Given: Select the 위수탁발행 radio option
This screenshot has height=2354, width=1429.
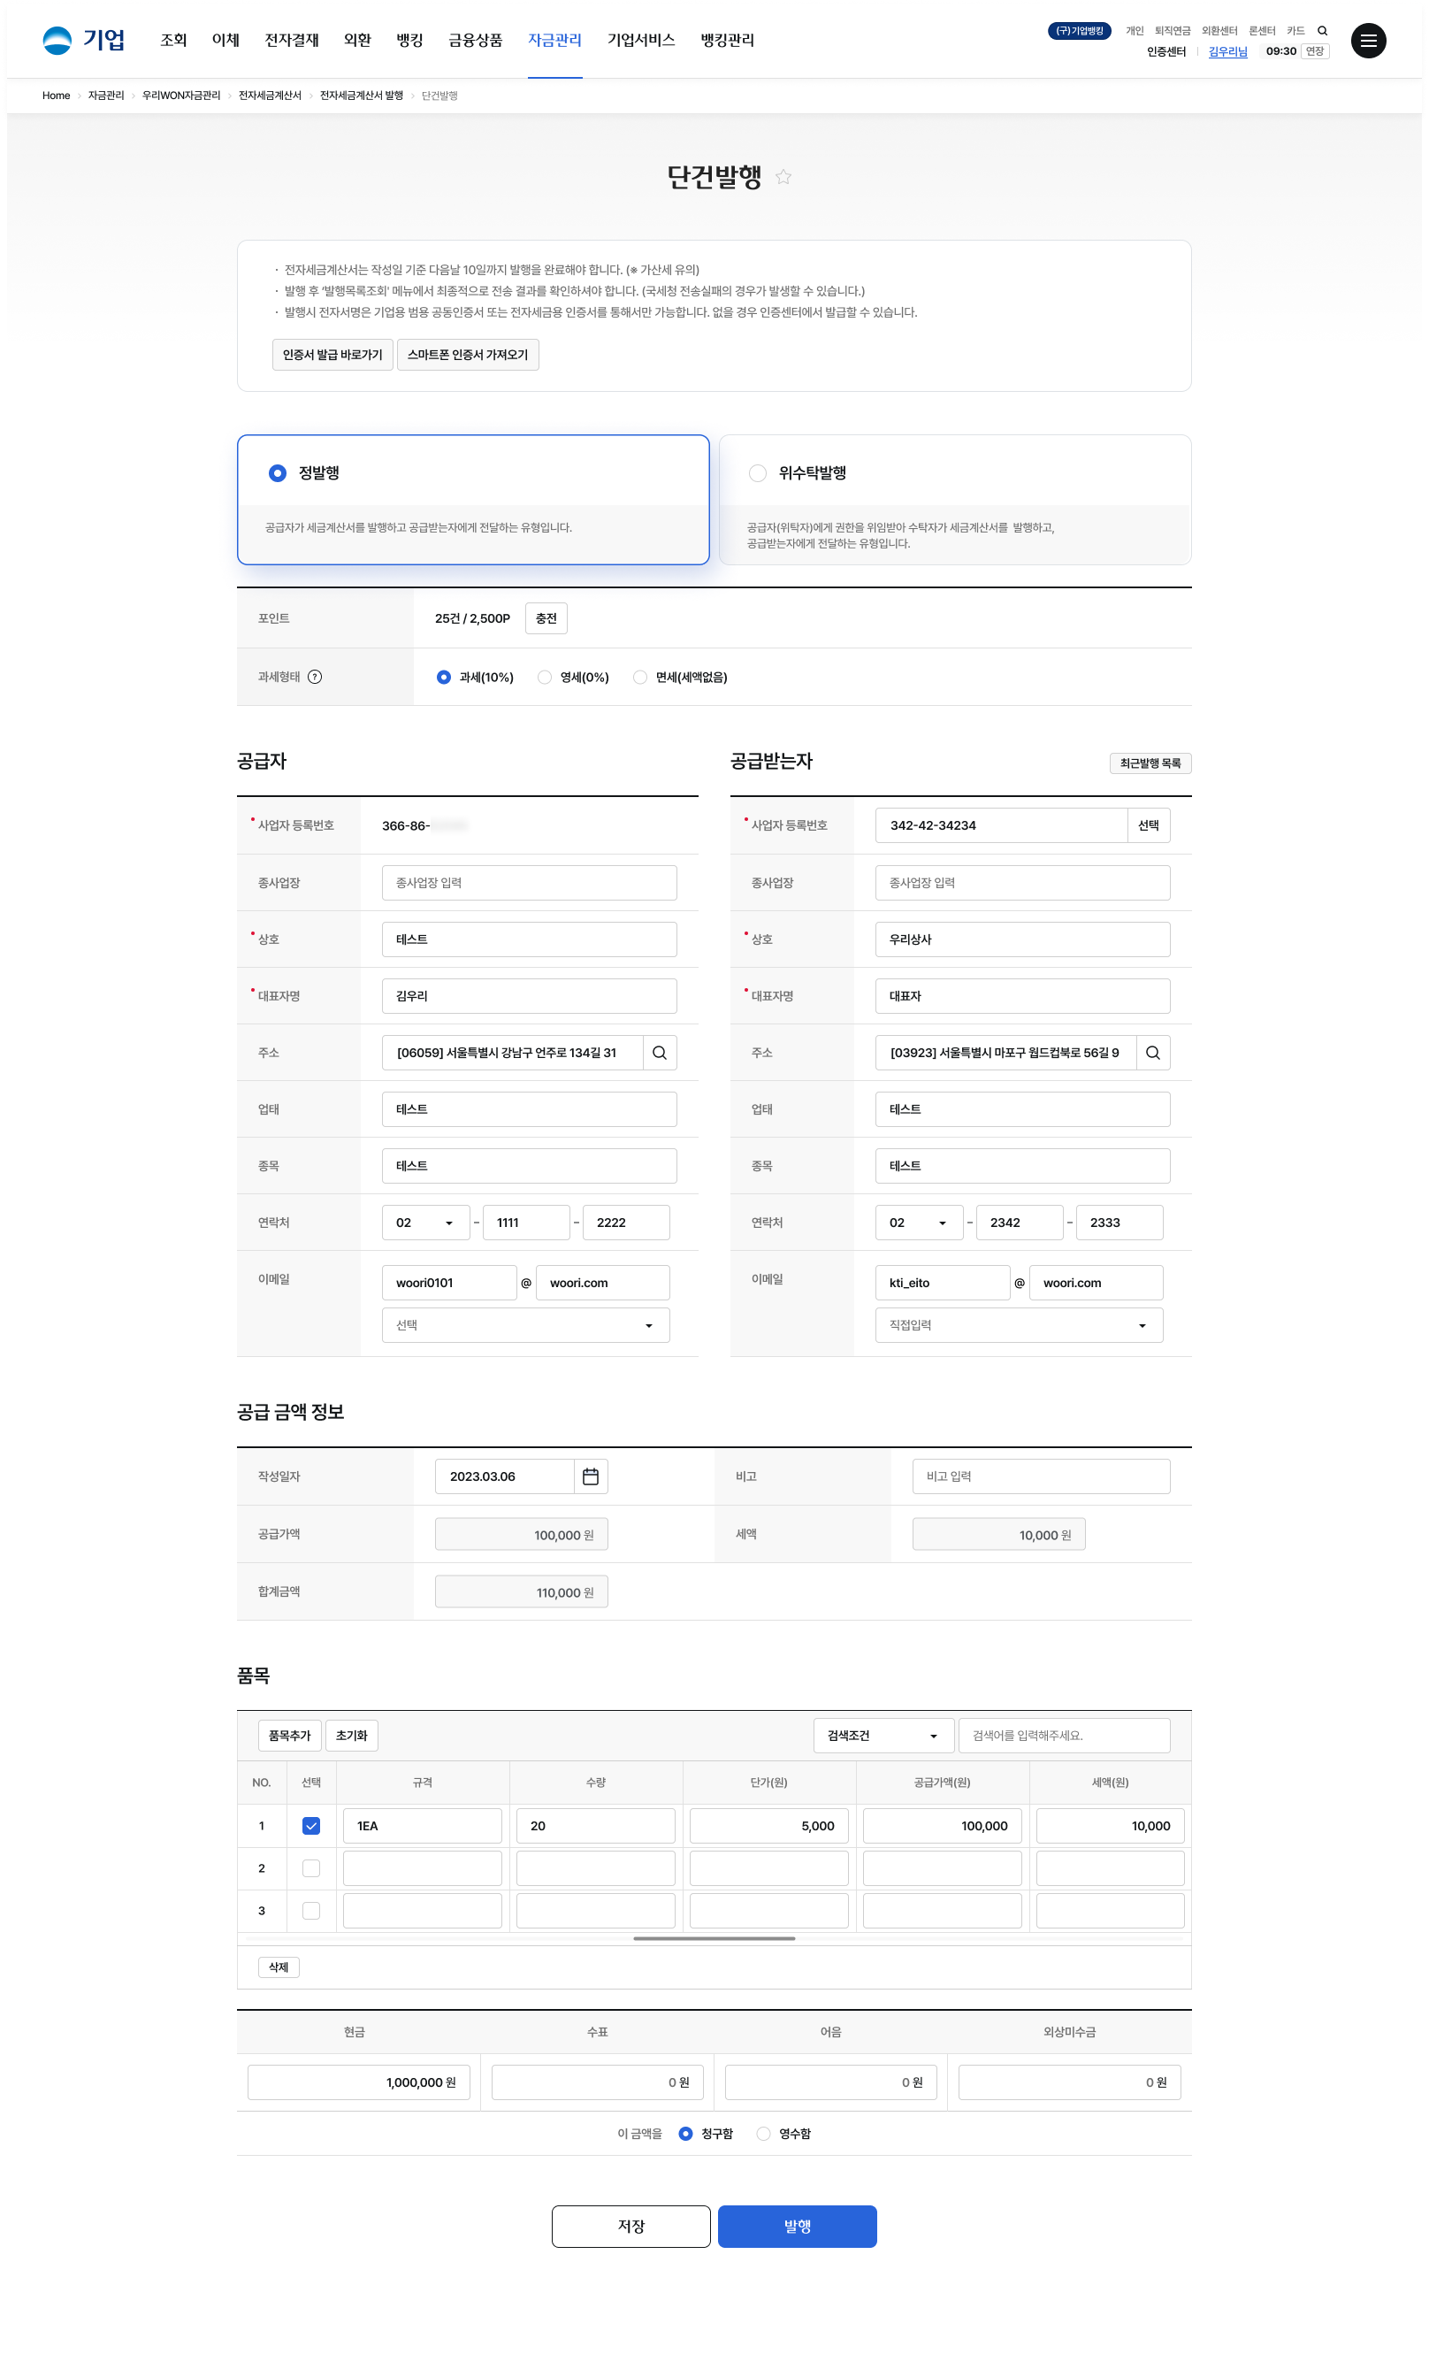Looking at the screenshot, I should coord(758,473).
